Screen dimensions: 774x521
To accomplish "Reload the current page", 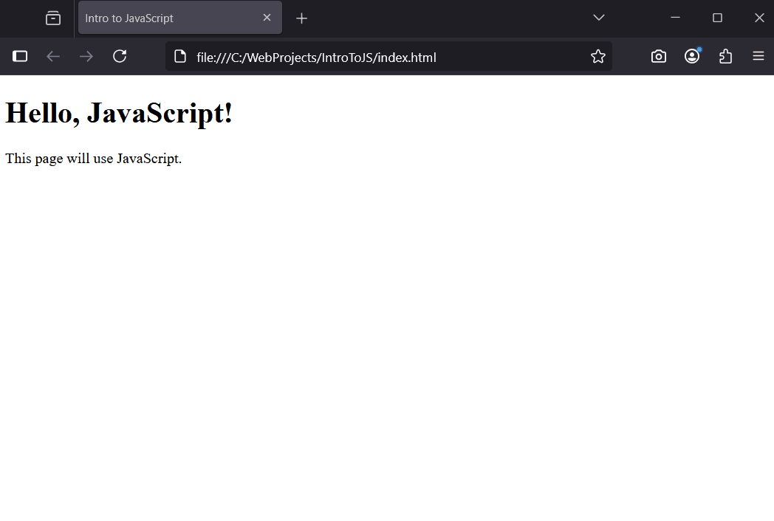I will 120,57.
